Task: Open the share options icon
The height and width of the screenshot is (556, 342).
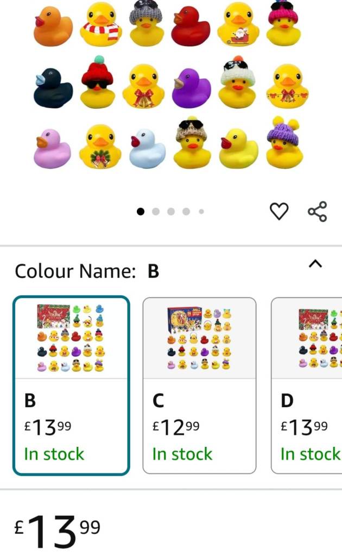Action: click(x=317, y=211)
